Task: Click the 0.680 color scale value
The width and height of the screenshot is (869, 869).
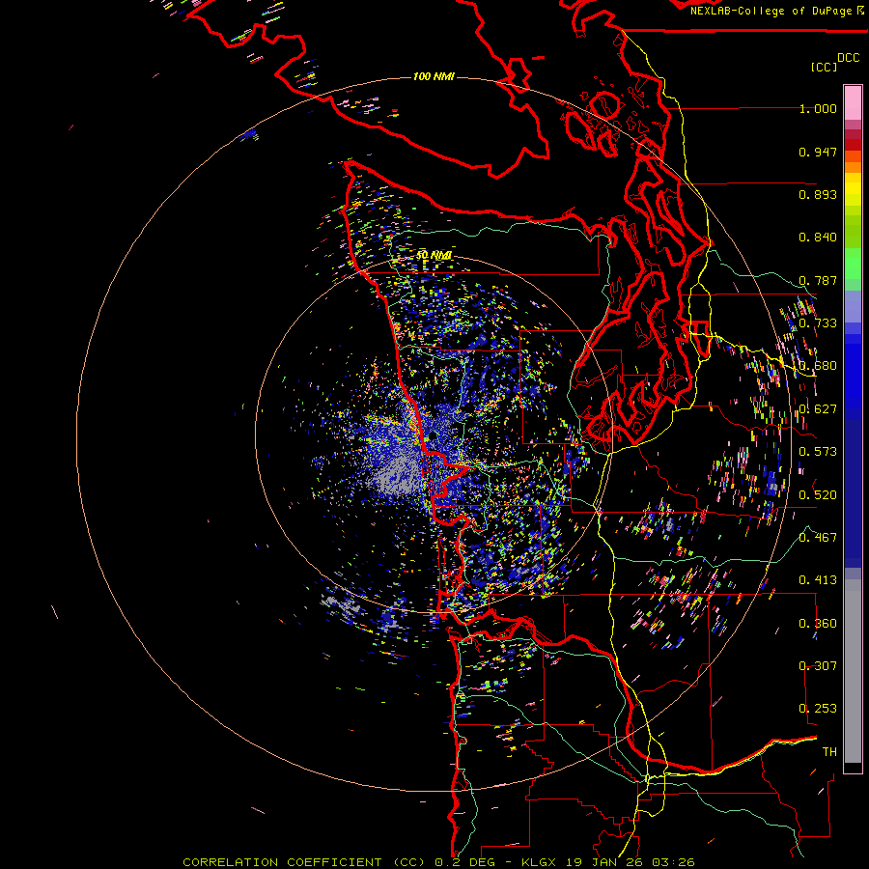Action: pyautogui.click(x=818, y=366)
